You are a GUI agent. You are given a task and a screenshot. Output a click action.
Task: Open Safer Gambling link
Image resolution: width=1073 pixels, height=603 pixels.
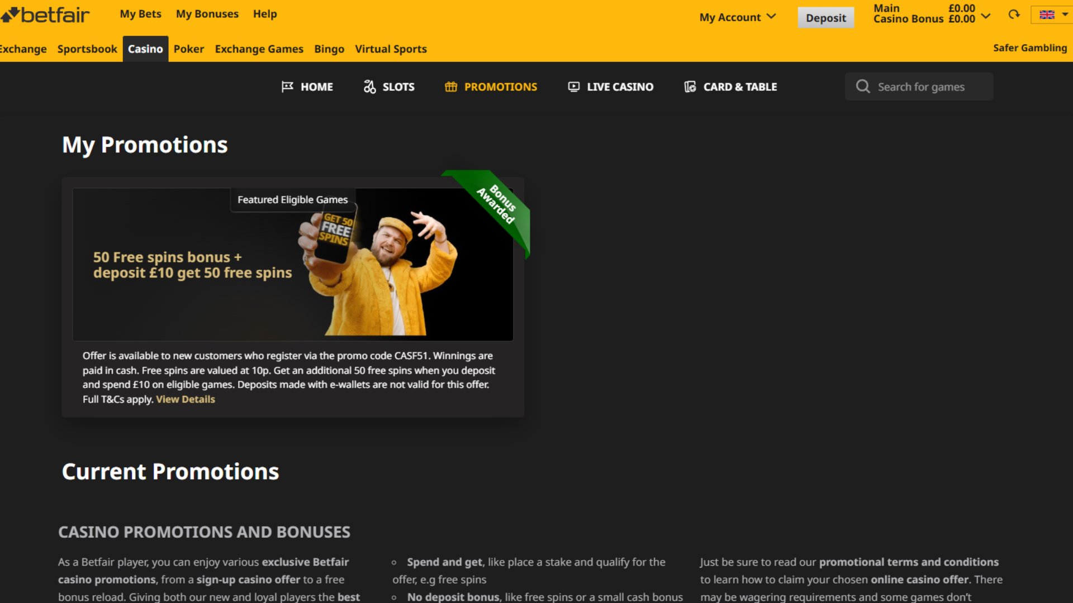(1030, 48)
